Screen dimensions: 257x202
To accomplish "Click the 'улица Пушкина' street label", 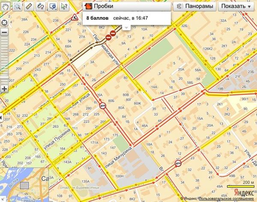I will click(57, 139).
